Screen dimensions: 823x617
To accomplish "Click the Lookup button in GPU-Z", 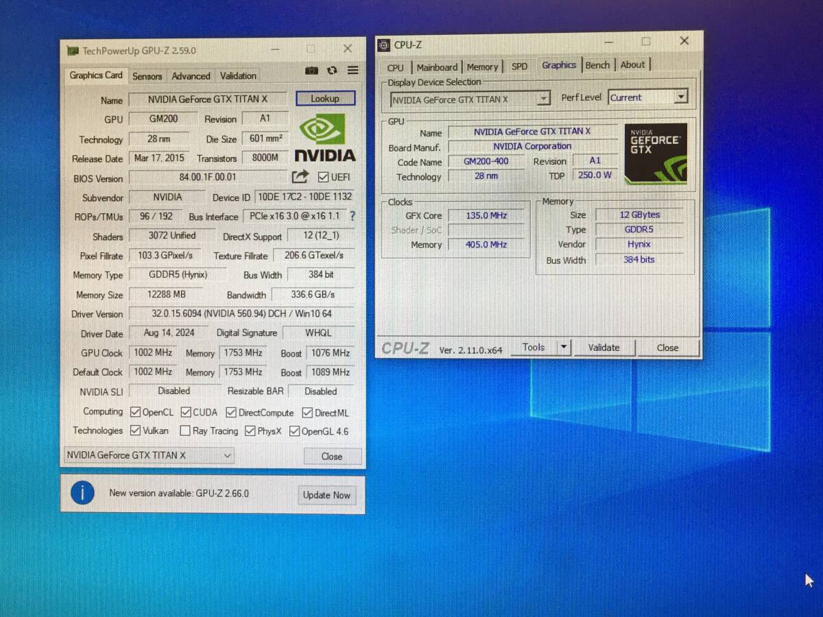I will (325, 99).
